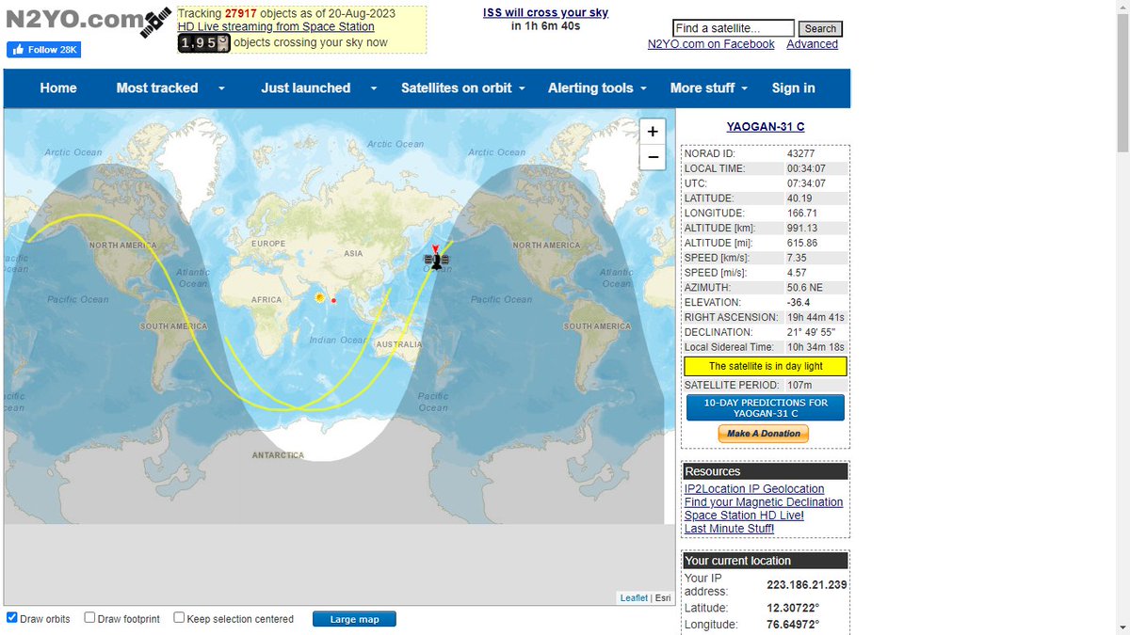This screenshot has width=1130, height=635.
Task: Open the N2YO.com on Facebook link
Action: coord(711,44)
